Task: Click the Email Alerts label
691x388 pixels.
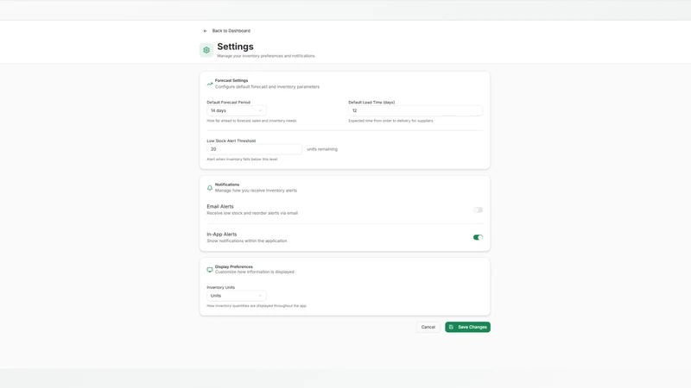Action: tap(220, 206)
